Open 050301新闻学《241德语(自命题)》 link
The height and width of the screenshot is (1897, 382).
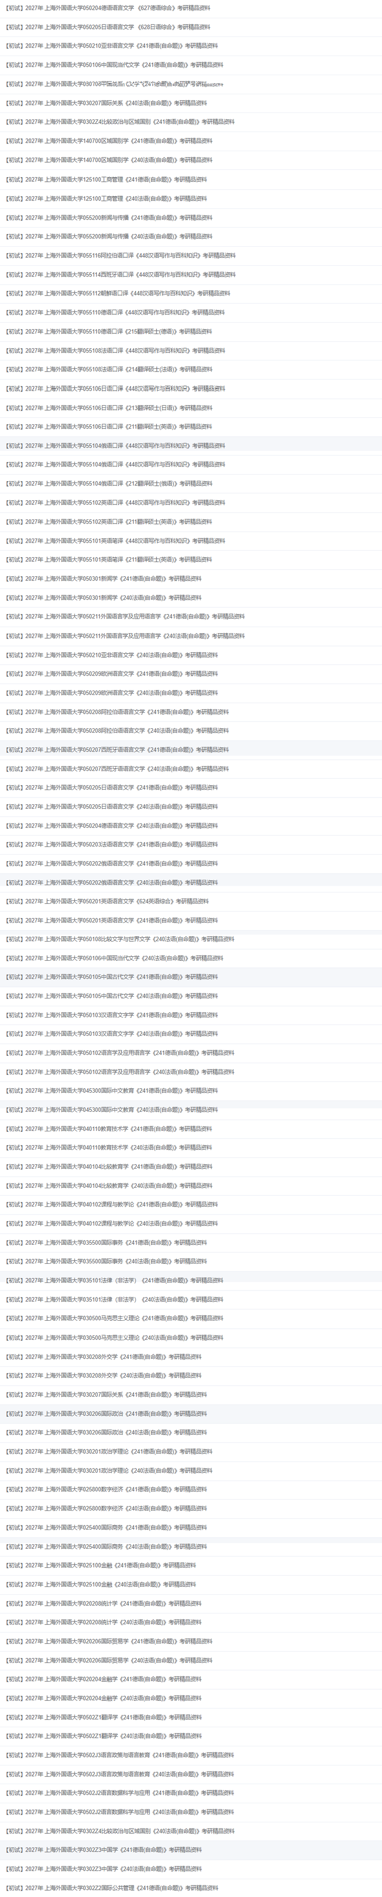[103, 579]
